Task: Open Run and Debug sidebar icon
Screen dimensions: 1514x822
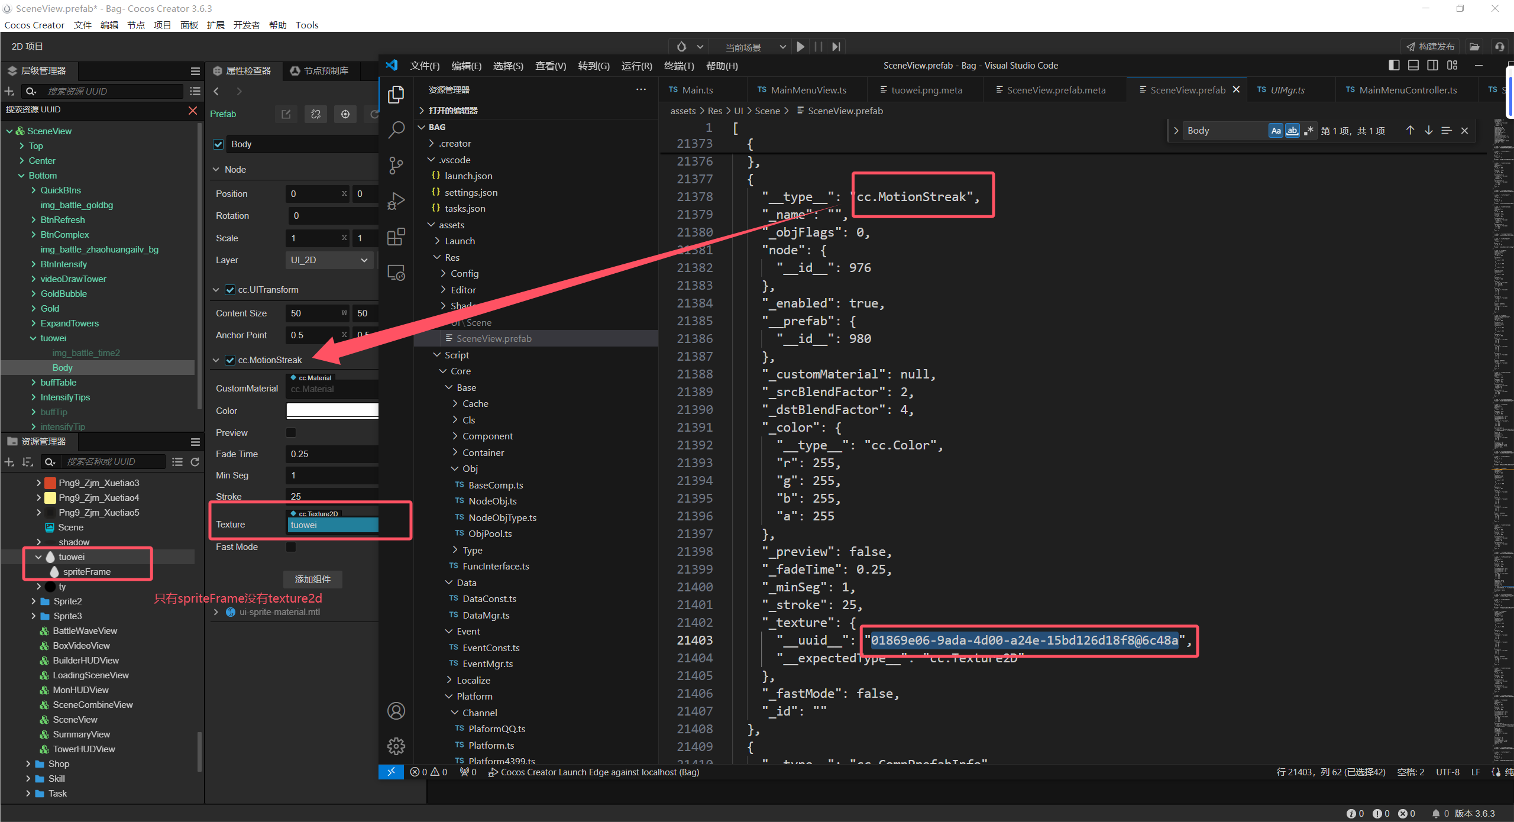Action: [x=396, y=202]
